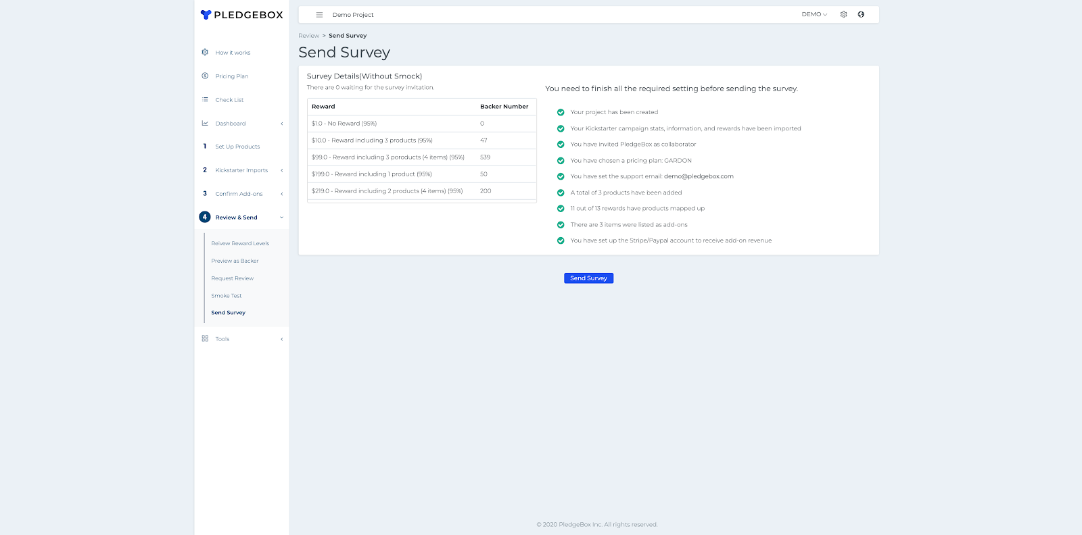Open the DEMO account dropdown

[814, 14]
